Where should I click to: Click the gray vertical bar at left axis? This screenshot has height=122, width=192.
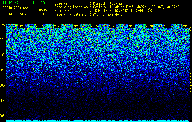tap(6, 94)
